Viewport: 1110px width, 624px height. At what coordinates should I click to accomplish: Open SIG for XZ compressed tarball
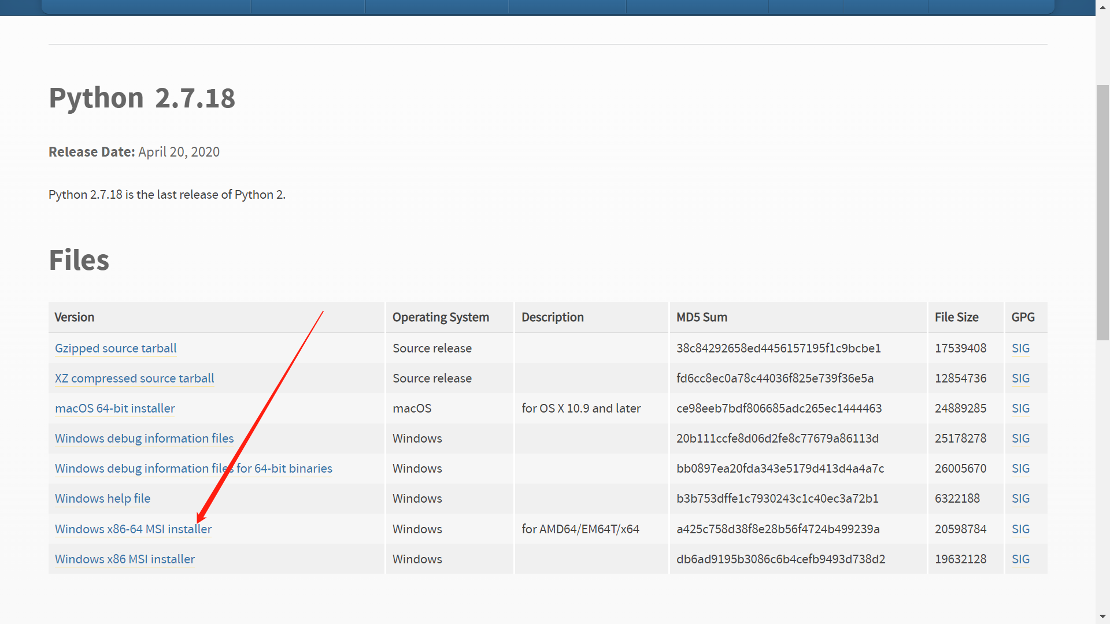tap(1020, 378)
